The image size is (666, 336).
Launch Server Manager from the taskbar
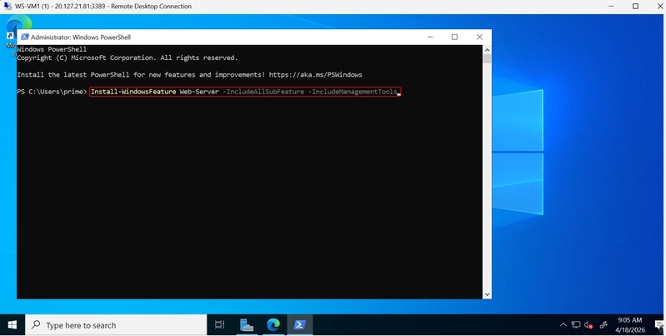pos(247,325)
